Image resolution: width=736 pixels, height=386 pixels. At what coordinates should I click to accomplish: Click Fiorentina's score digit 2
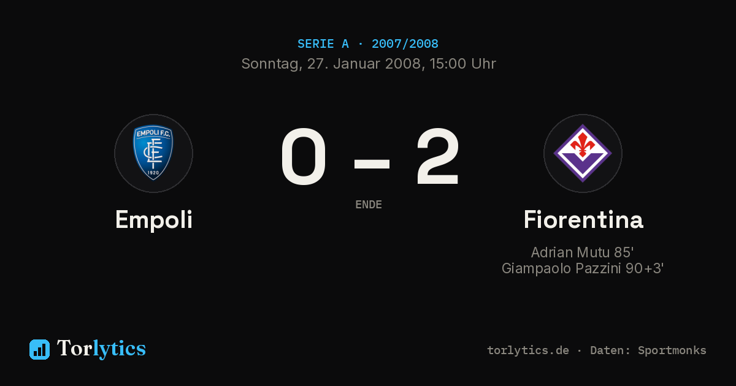tap(437, 157)
